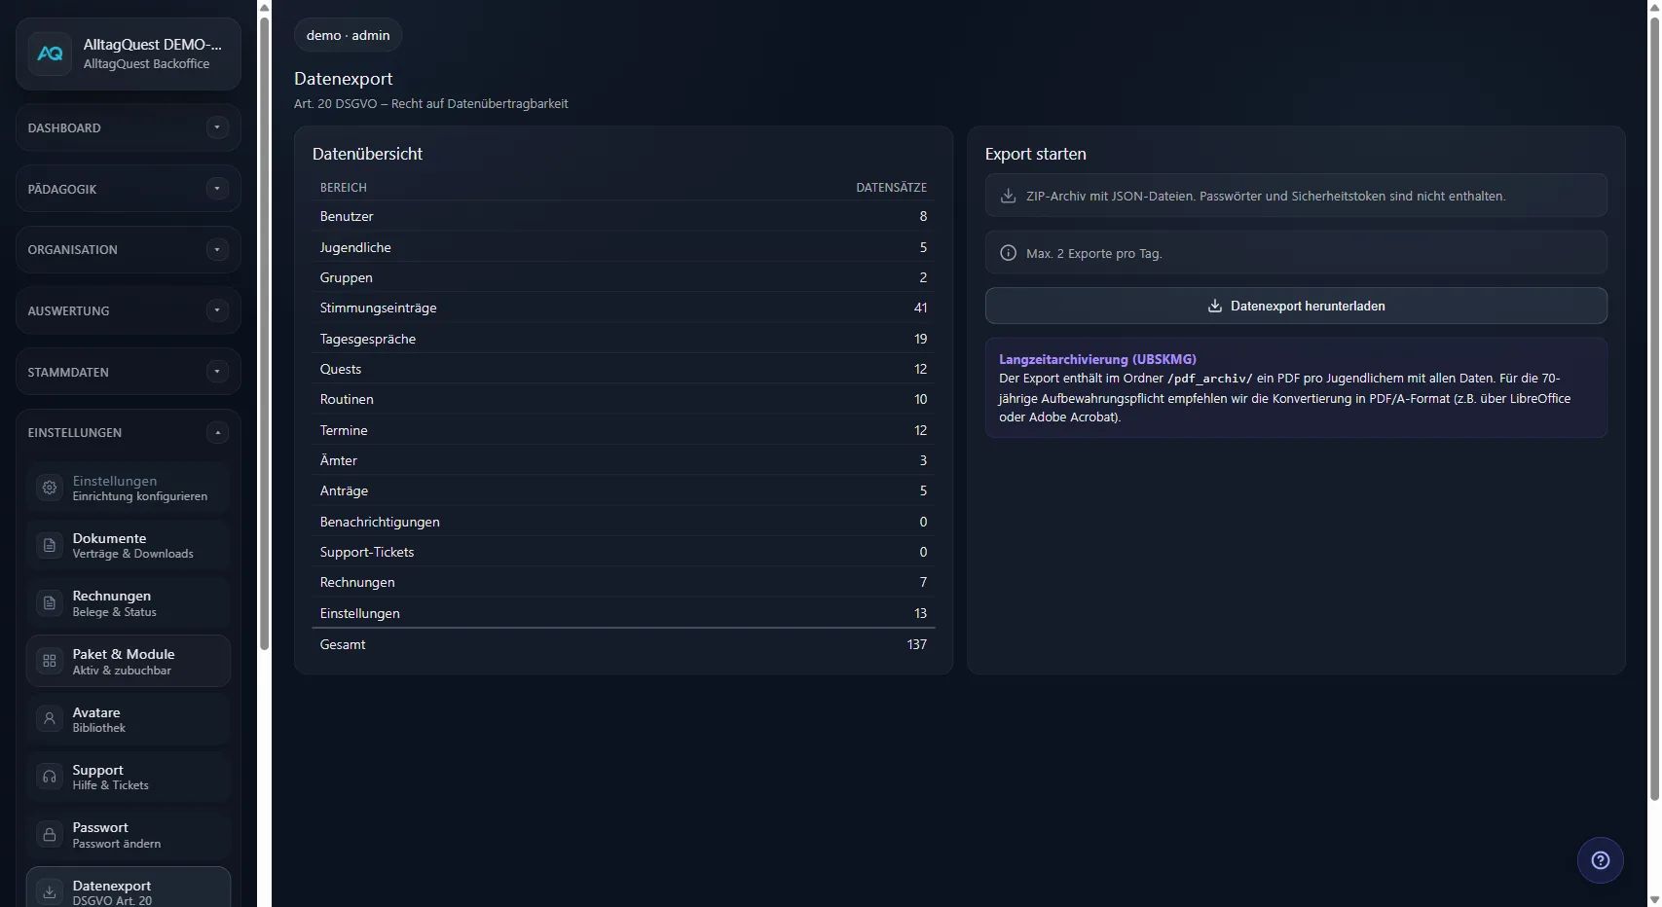
Task: Select the Rechnungen invoice icon
Action: click(x=49, y=603)
